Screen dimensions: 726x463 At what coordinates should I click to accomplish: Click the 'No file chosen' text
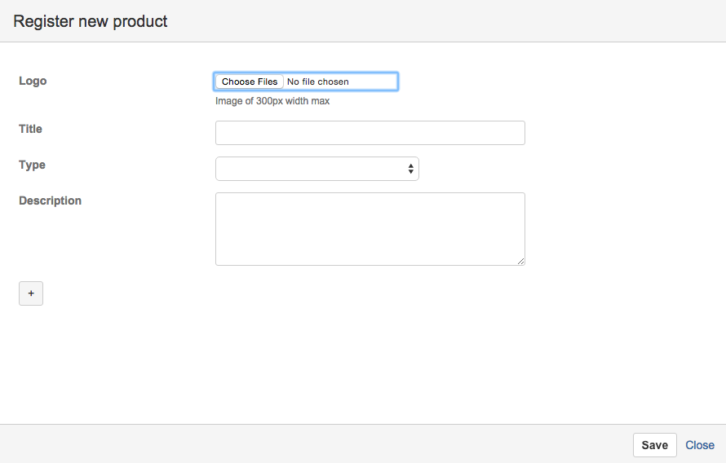click(317, 82)
